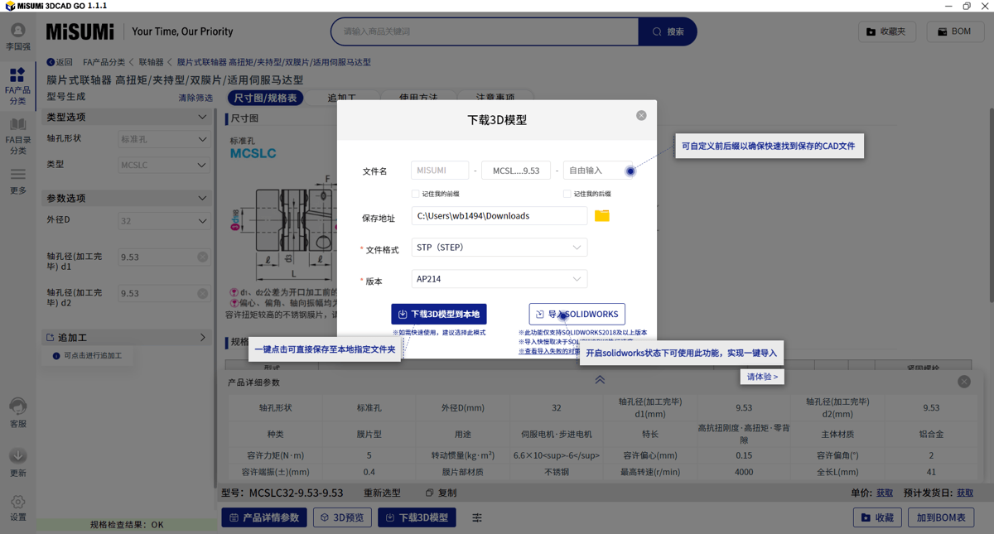Click the 4000 最高转速 value cell
Image resolution: width=994 pixels, height=534 pixels.
[744, 472]
